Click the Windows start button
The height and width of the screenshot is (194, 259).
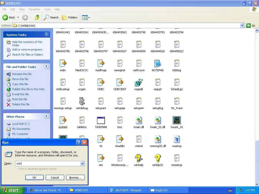12,190
